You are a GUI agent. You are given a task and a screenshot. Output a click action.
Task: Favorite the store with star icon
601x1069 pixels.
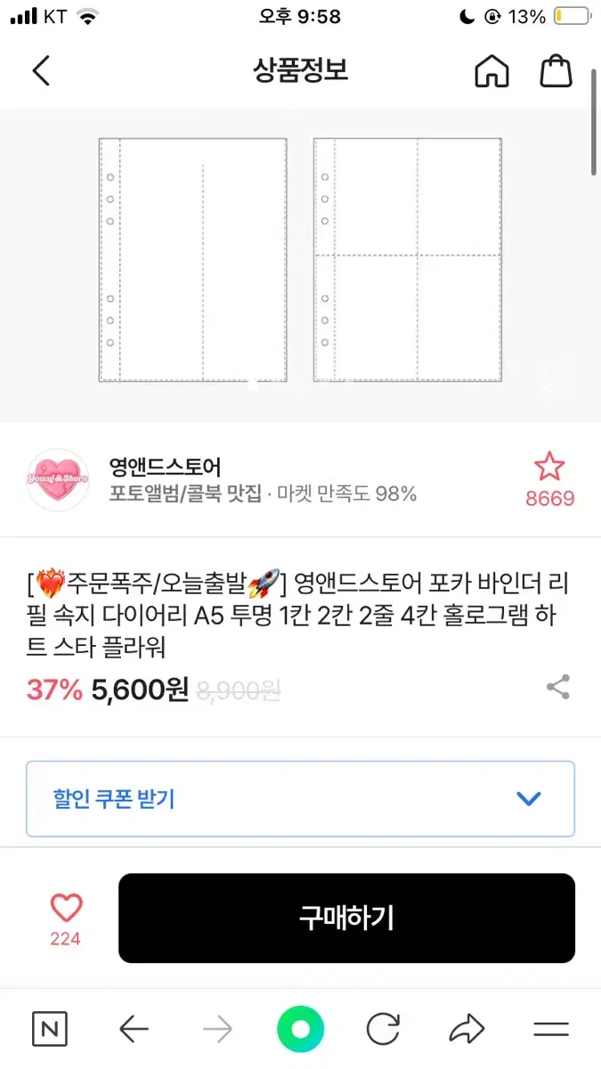549,467
